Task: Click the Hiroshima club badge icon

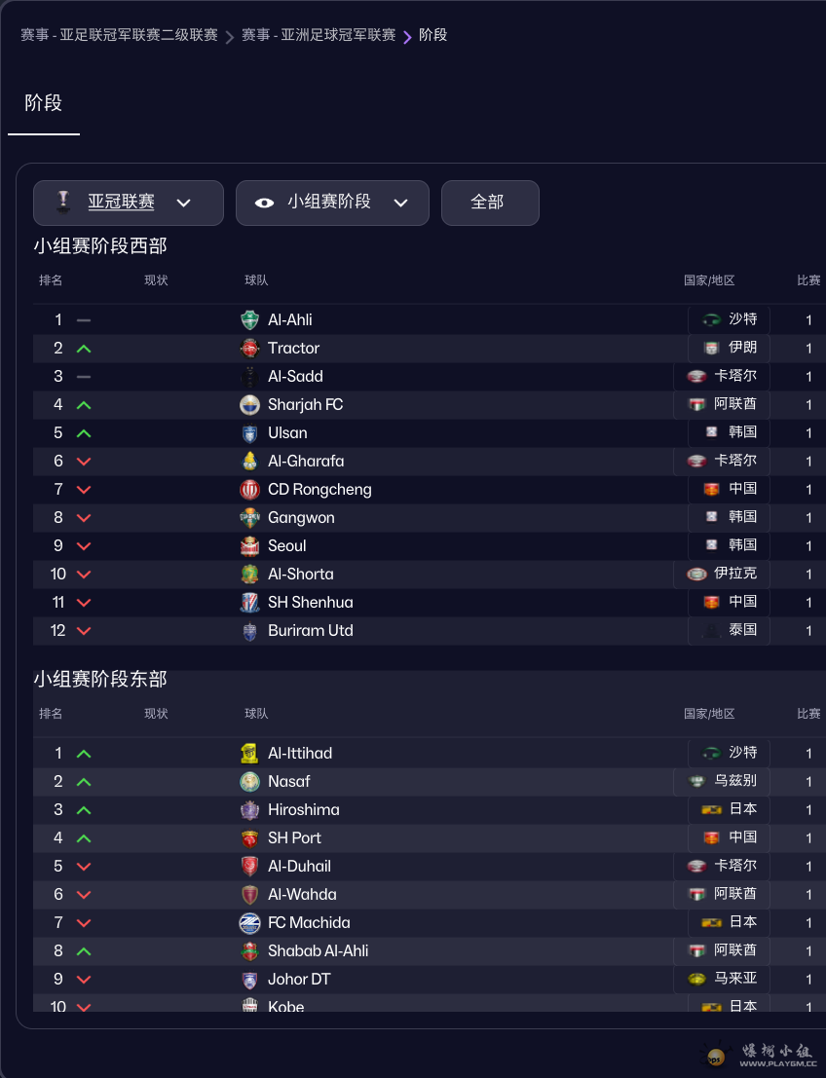Action: tap(250, 809)
